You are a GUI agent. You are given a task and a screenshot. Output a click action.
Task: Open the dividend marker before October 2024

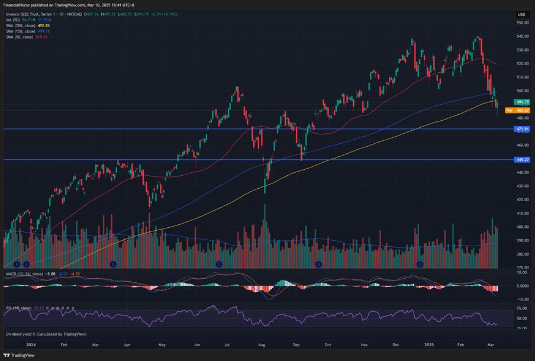318,264
